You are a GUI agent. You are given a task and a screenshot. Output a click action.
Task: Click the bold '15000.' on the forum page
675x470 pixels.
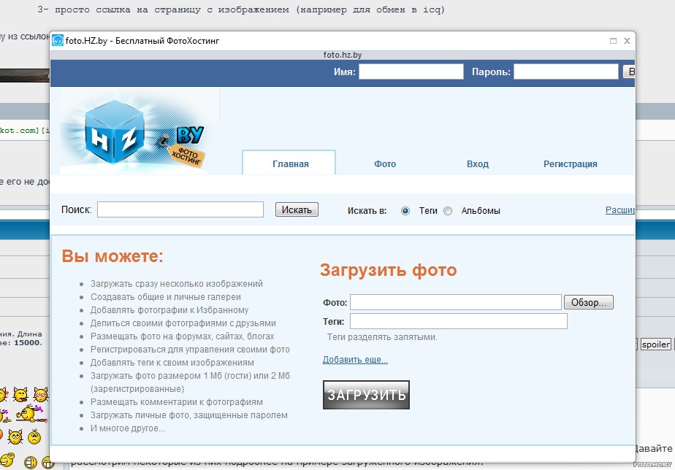pos(28,343)
